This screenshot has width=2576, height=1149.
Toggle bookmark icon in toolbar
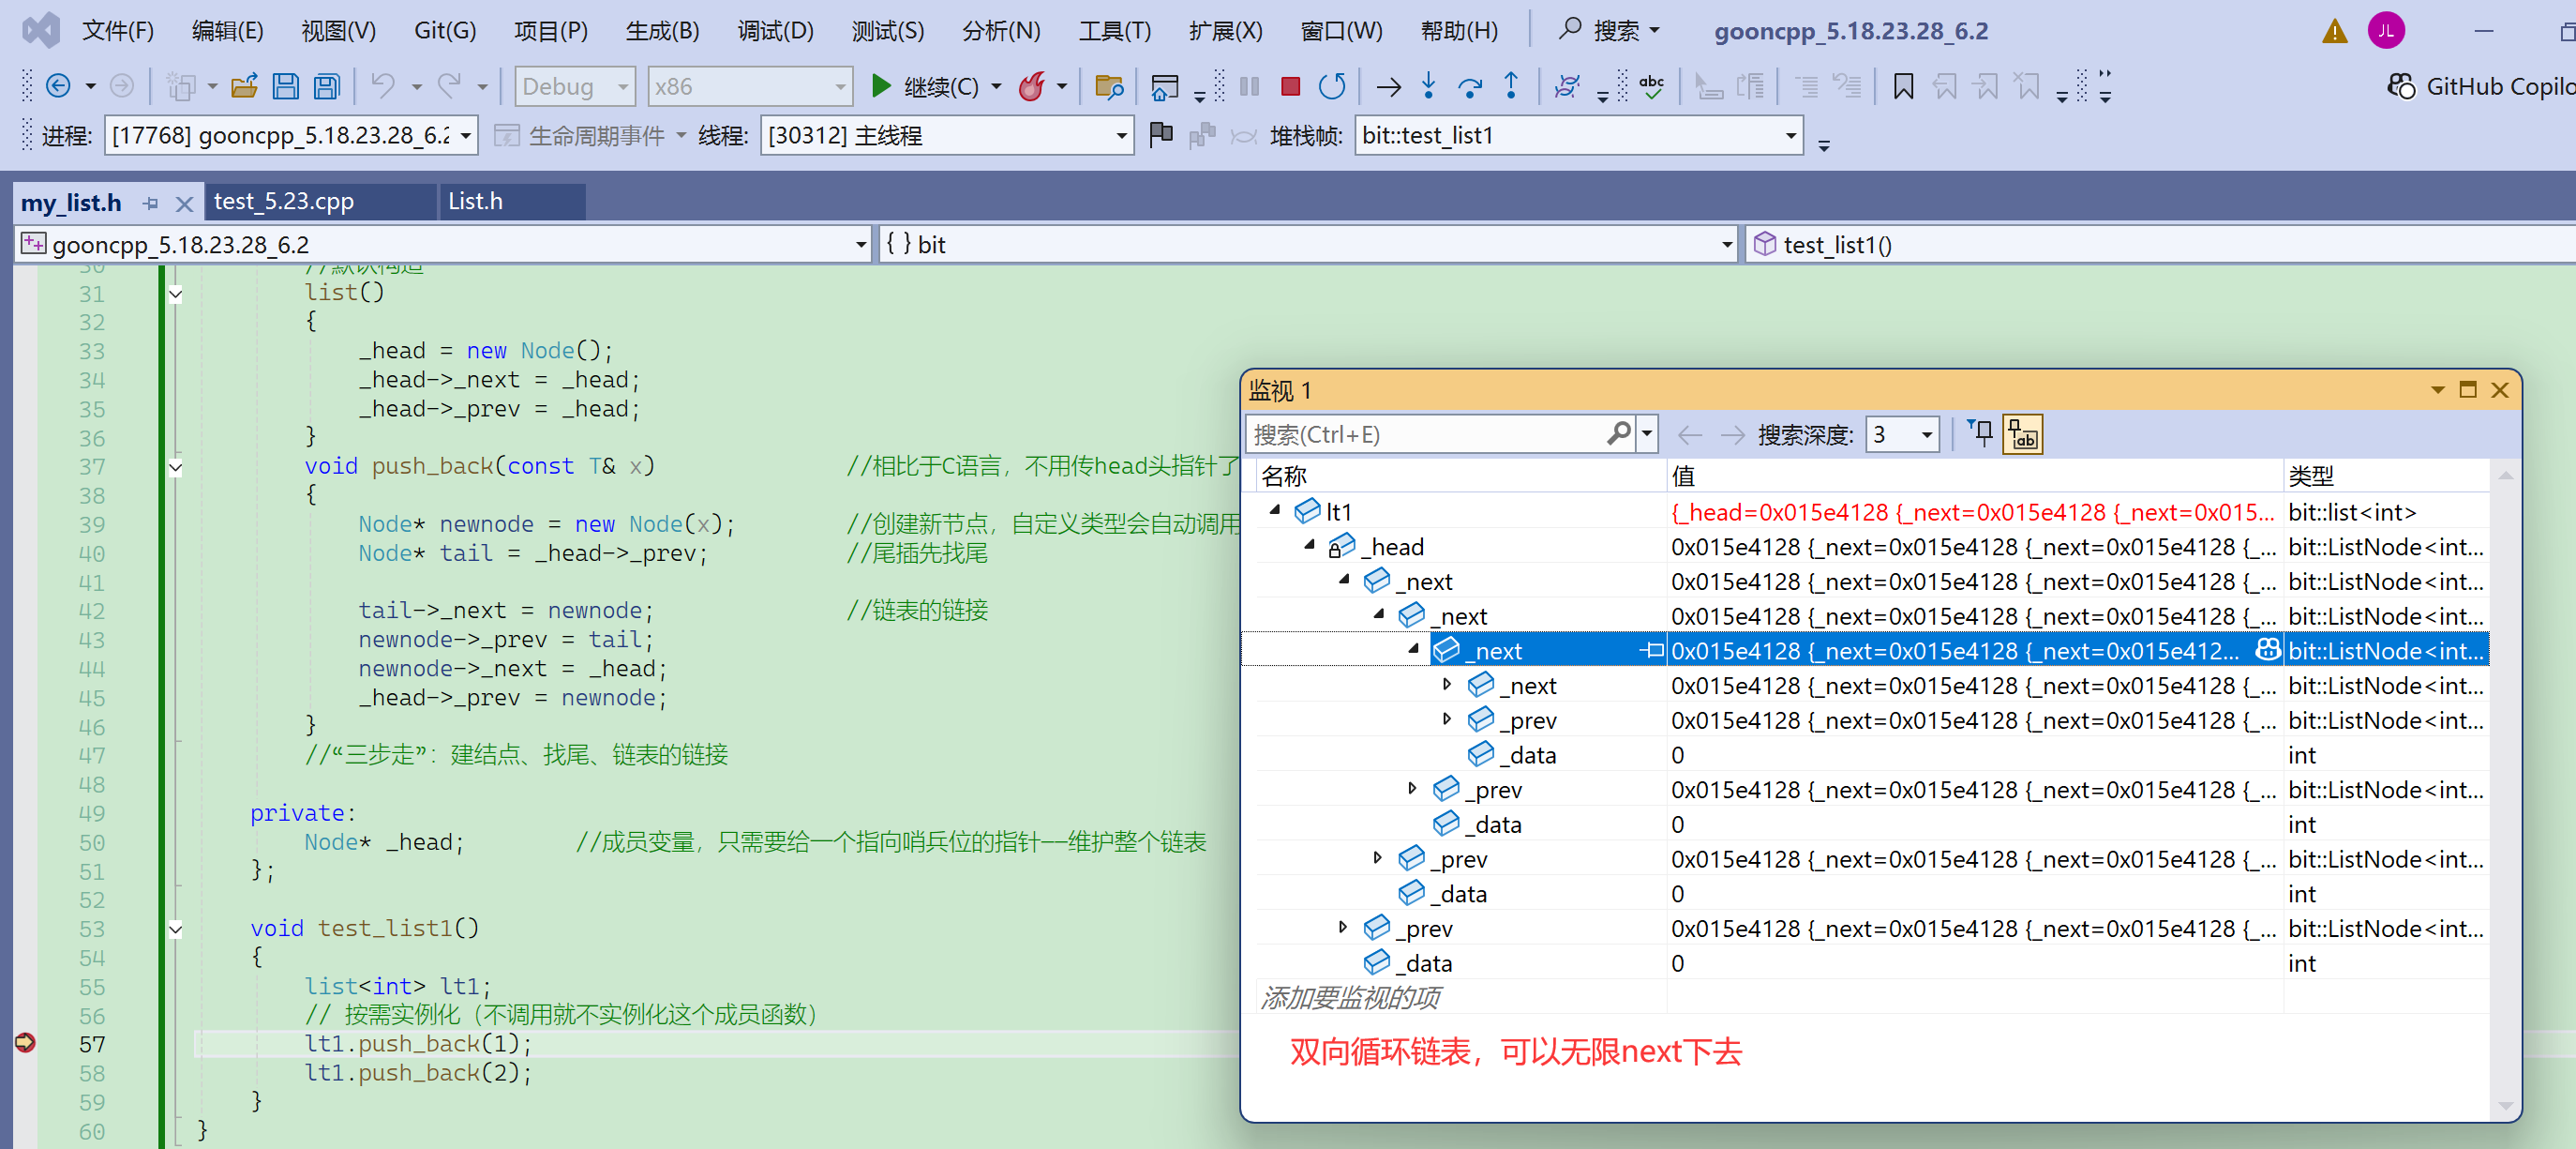tap(1903, 87)
